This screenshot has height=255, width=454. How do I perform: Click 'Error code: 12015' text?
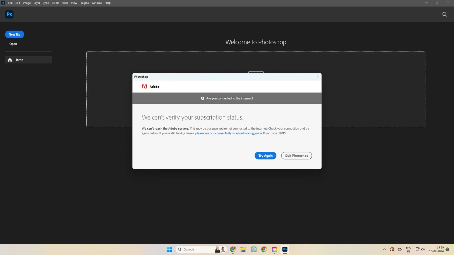click(275, 133)
